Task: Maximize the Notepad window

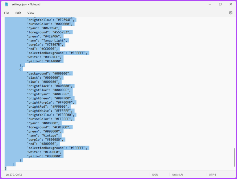Action: (220, 4)
